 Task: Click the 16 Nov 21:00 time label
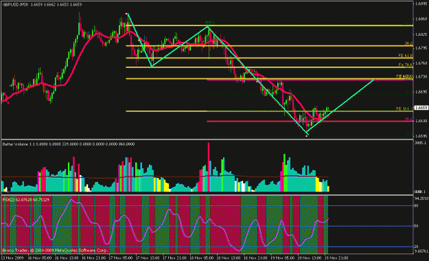coord(93,258)
